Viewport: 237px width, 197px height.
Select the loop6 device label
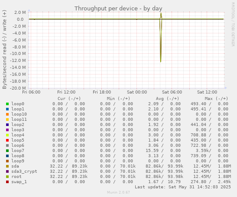tap(18, 145)
